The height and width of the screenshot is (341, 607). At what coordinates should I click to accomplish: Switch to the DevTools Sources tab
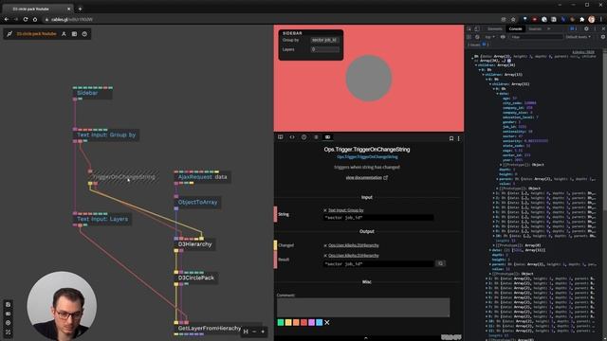click(x=535, y=29)
